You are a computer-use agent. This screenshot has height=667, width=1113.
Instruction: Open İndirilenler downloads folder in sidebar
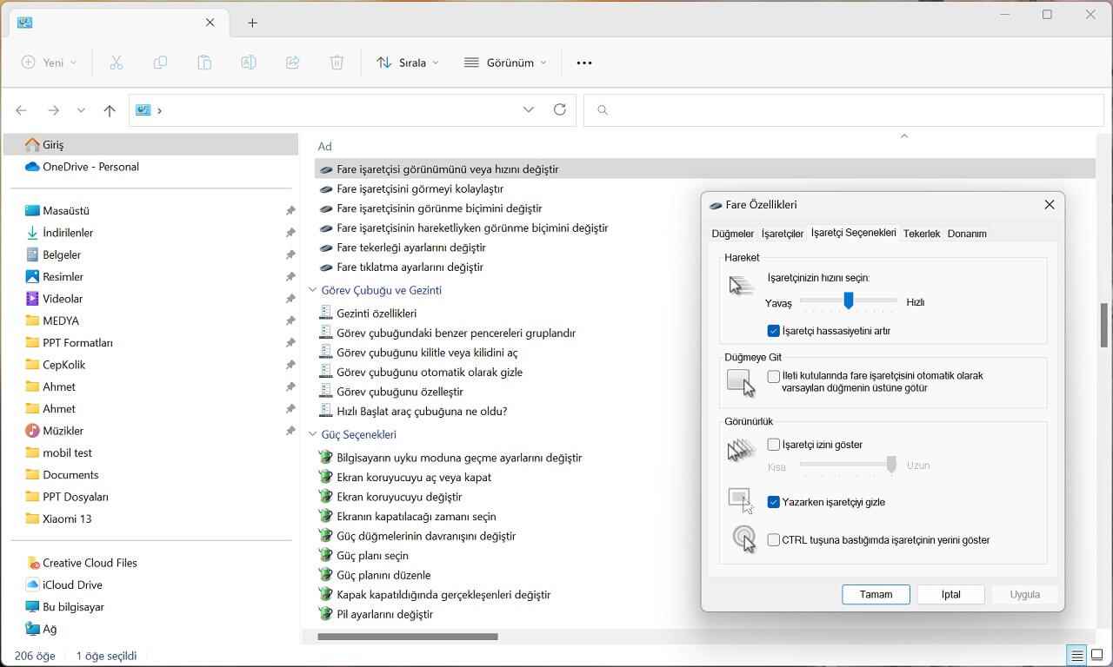(58, 233)
